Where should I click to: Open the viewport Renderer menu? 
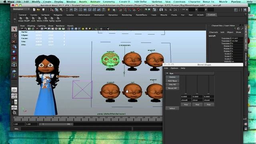(60, 26)
